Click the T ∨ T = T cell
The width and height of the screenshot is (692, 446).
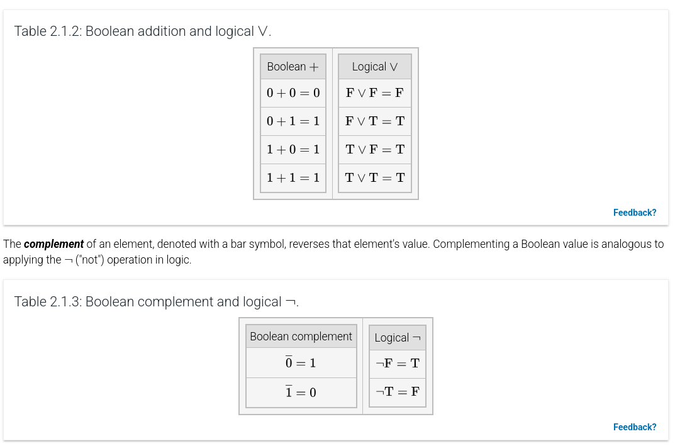coord(375,178)
